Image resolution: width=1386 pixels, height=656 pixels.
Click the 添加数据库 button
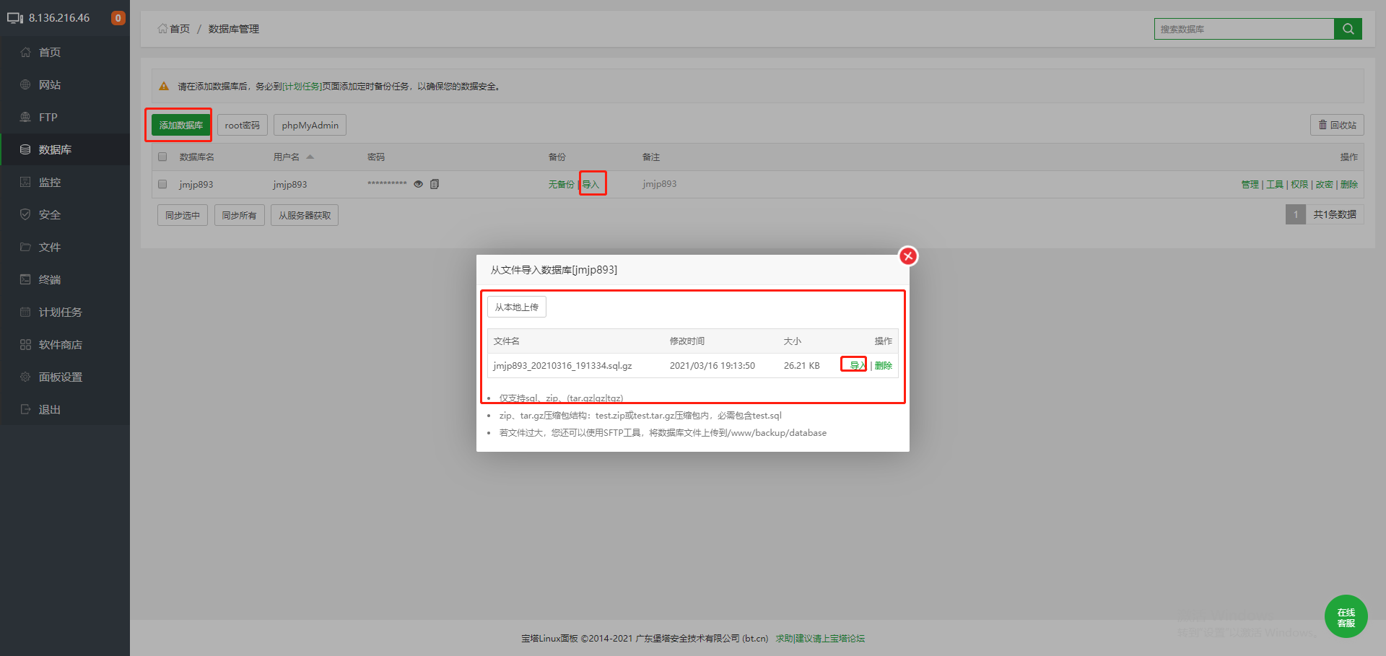[181, 125]
